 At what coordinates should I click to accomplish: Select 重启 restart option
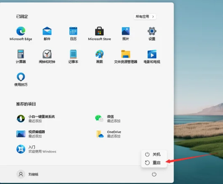[154, 163]
